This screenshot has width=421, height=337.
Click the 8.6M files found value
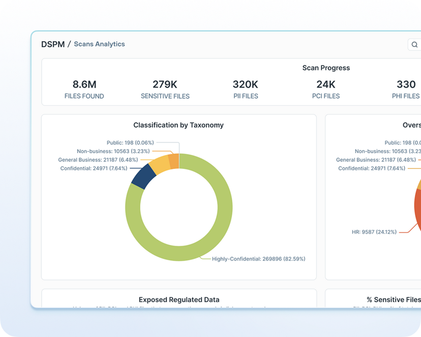coord(84,85)
